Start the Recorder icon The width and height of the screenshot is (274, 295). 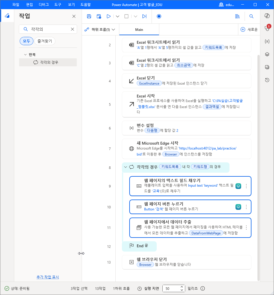(x=159, y=16)
